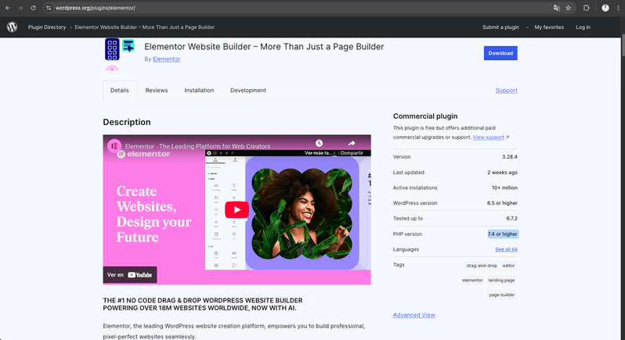Open the Chrome three-dot menu
Screen dimensions: 625x340
[618, 8]
